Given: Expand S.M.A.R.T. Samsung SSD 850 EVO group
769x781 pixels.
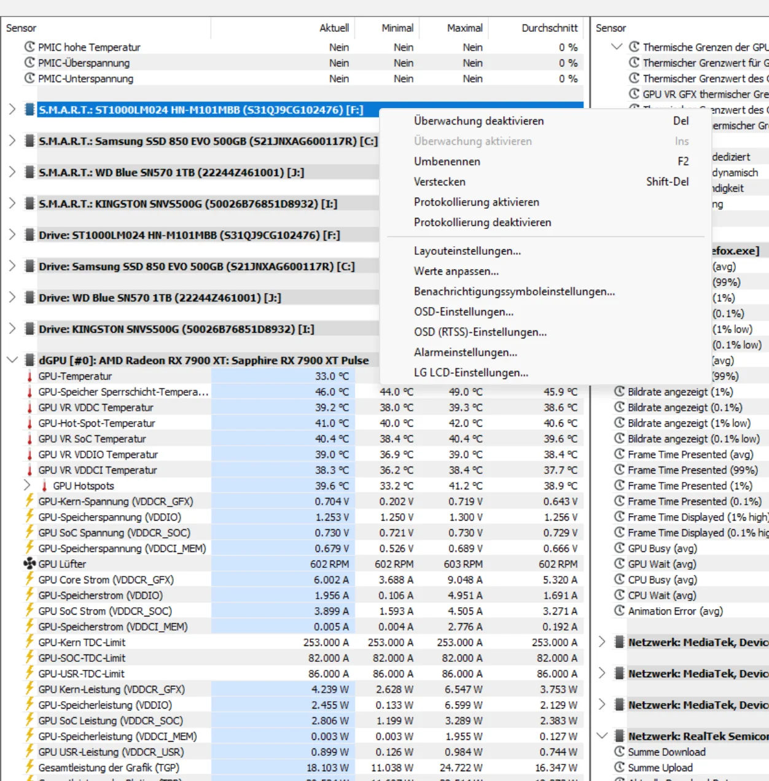Looking at the screenshot, I should 12,141.
